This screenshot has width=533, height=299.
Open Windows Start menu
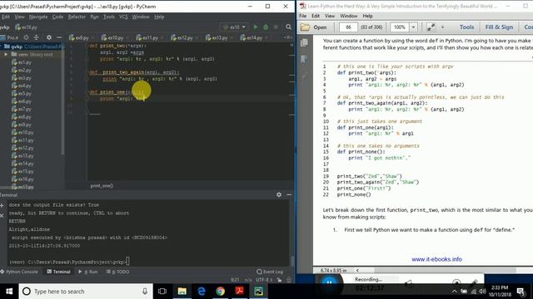[9, 292]
